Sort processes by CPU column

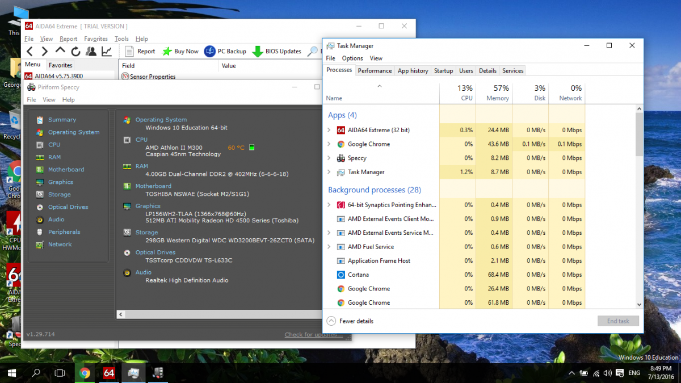458,93
